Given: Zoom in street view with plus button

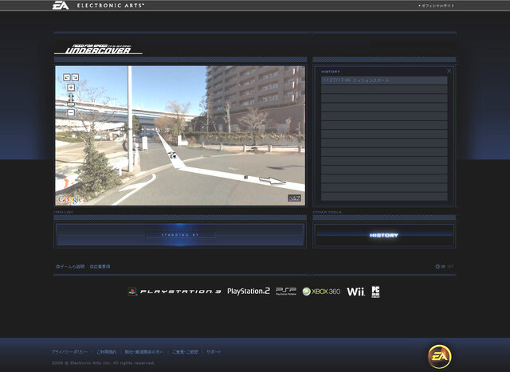Looking at the screenshot, I should pyautogui.click(x=71, y=88).
